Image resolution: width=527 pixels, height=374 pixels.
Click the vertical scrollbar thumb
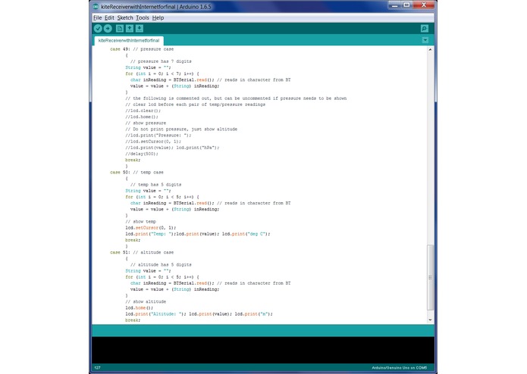click(430, 277)
